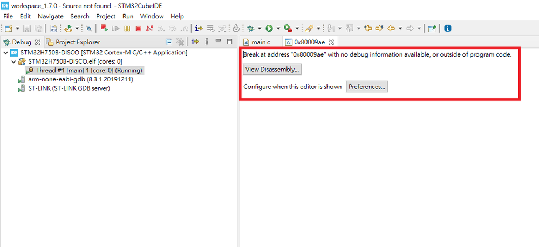Viewport: 539px width, 247px height.
Task: Open the Search icon dropdown arrow
Action: click(x=318, y=29)
